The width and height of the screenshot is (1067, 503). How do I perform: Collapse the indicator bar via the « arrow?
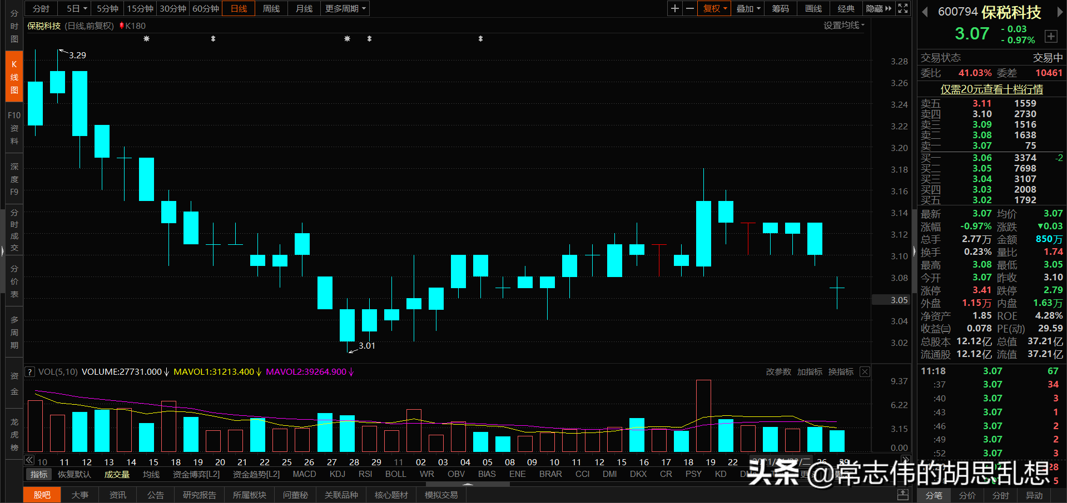29,460
